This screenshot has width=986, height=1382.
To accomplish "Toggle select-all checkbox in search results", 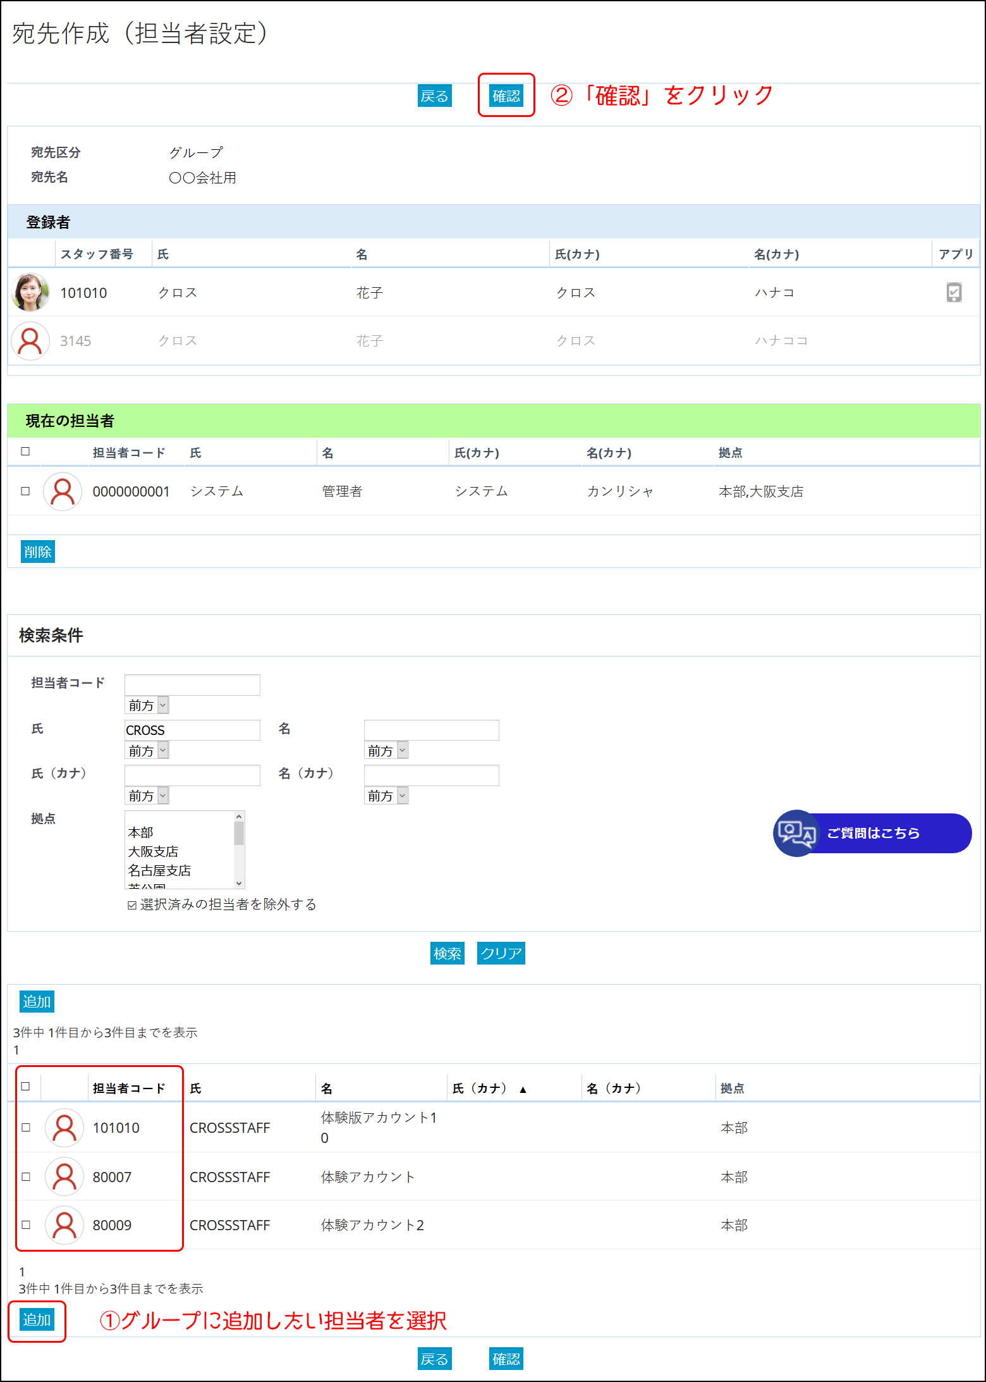I will click(25, 1086).
